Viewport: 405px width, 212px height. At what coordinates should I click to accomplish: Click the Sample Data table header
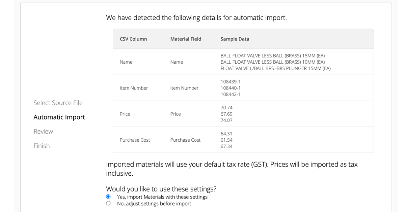(235, 39)
